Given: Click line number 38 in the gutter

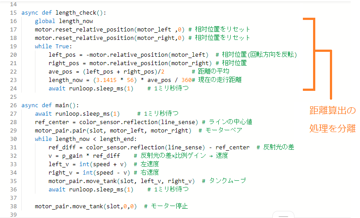Looking at the screenshot, I should click(x=12, y=206).
